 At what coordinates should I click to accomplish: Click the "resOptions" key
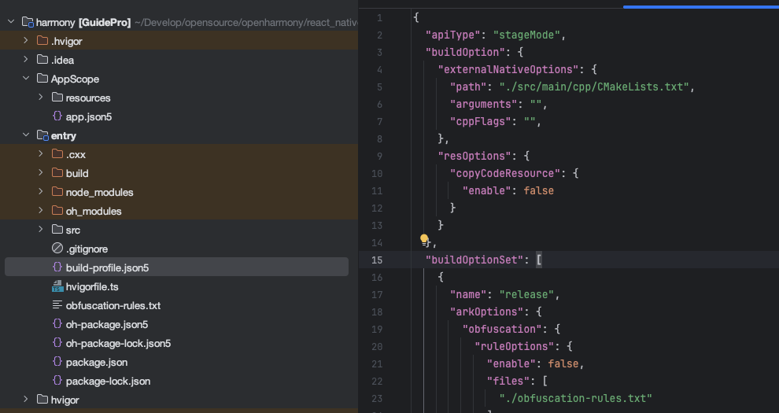click(x=474, y=156)
